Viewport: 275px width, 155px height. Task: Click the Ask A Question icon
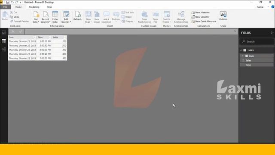click(106, 17)
